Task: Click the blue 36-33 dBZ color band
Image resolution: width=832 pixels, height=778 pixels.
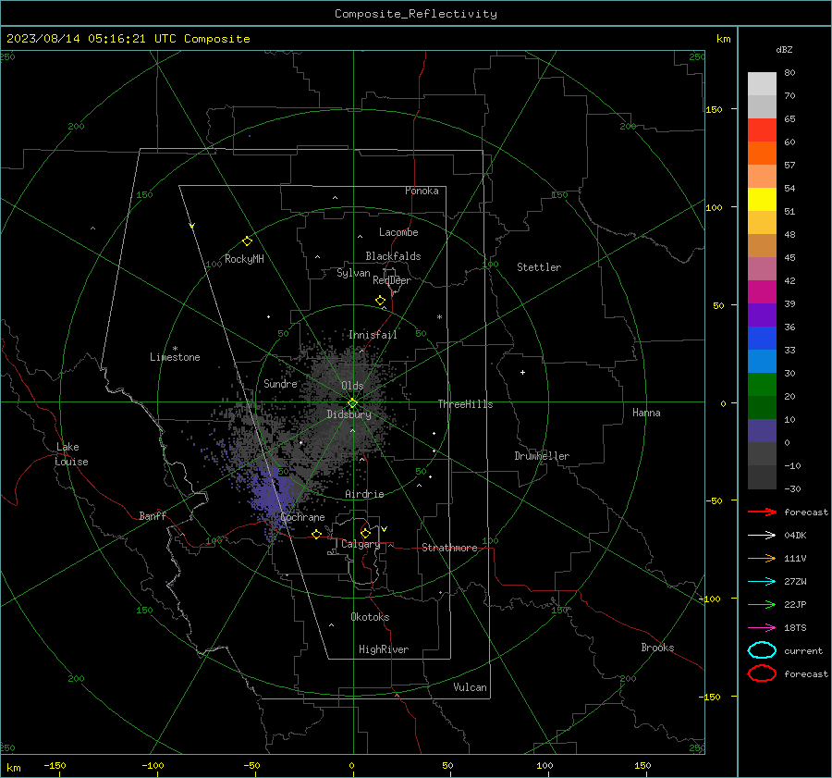Action: pyautogui.click(x=762, y=338)
